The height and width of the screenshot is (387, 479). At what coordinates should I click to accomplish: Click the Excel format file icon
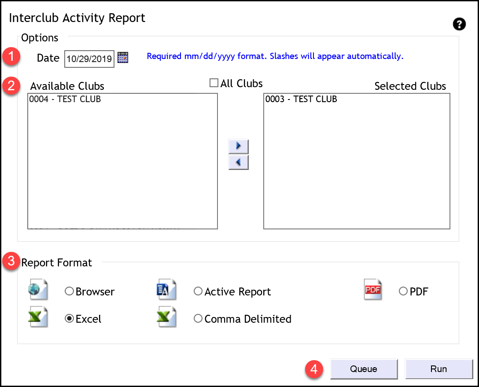(x=38, y=317)
